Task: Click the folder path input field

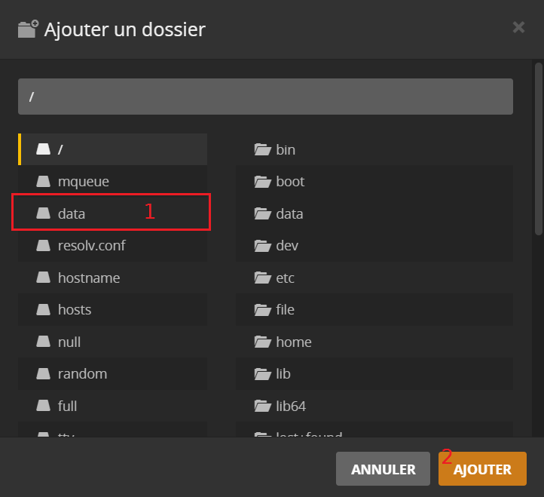Action: [265, 97]
